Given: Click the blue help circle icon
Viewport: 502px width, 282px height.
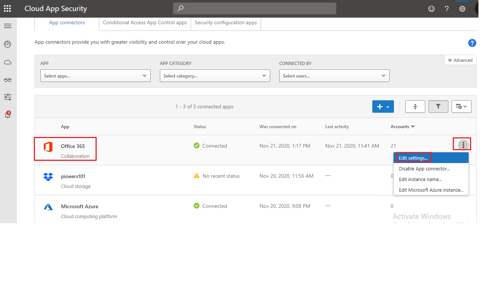Looking at the screenshot, I should point(472,43).
